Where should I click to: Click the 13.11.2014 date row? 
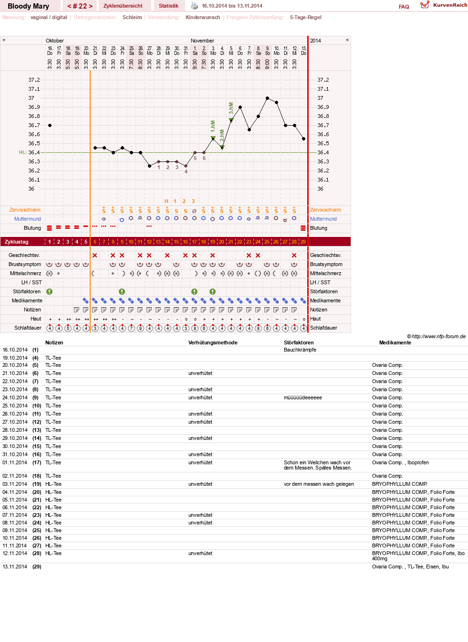pyautogui.click(x=234, y=567)
